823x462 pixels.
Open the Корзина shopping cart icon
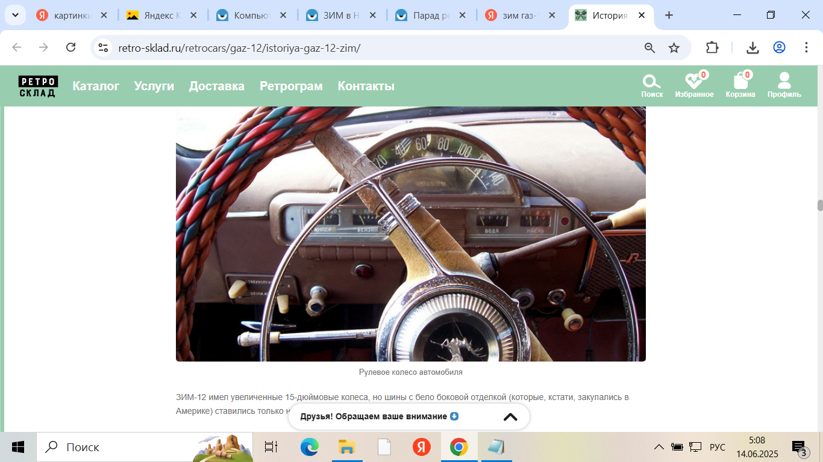740,85
